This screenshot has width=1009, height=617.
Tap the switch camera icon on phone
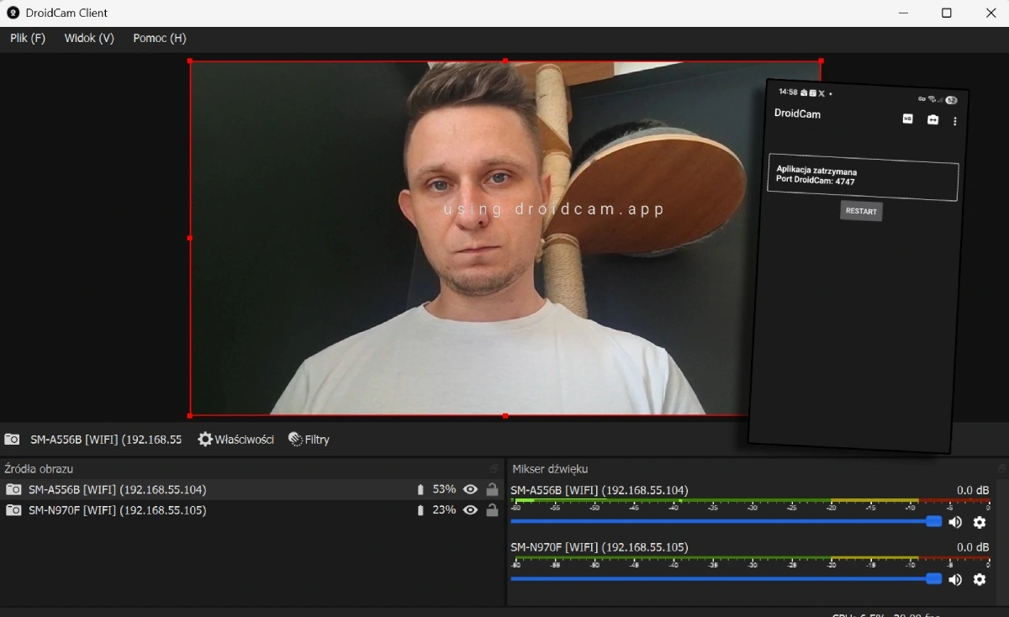coord(932,120)
